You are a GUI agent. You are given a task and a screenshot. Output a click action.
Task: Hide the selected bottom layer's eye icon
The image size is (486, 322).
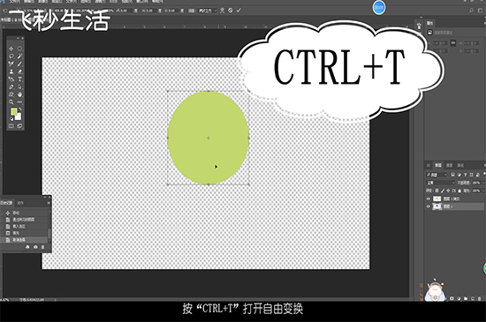coord(429,206)
